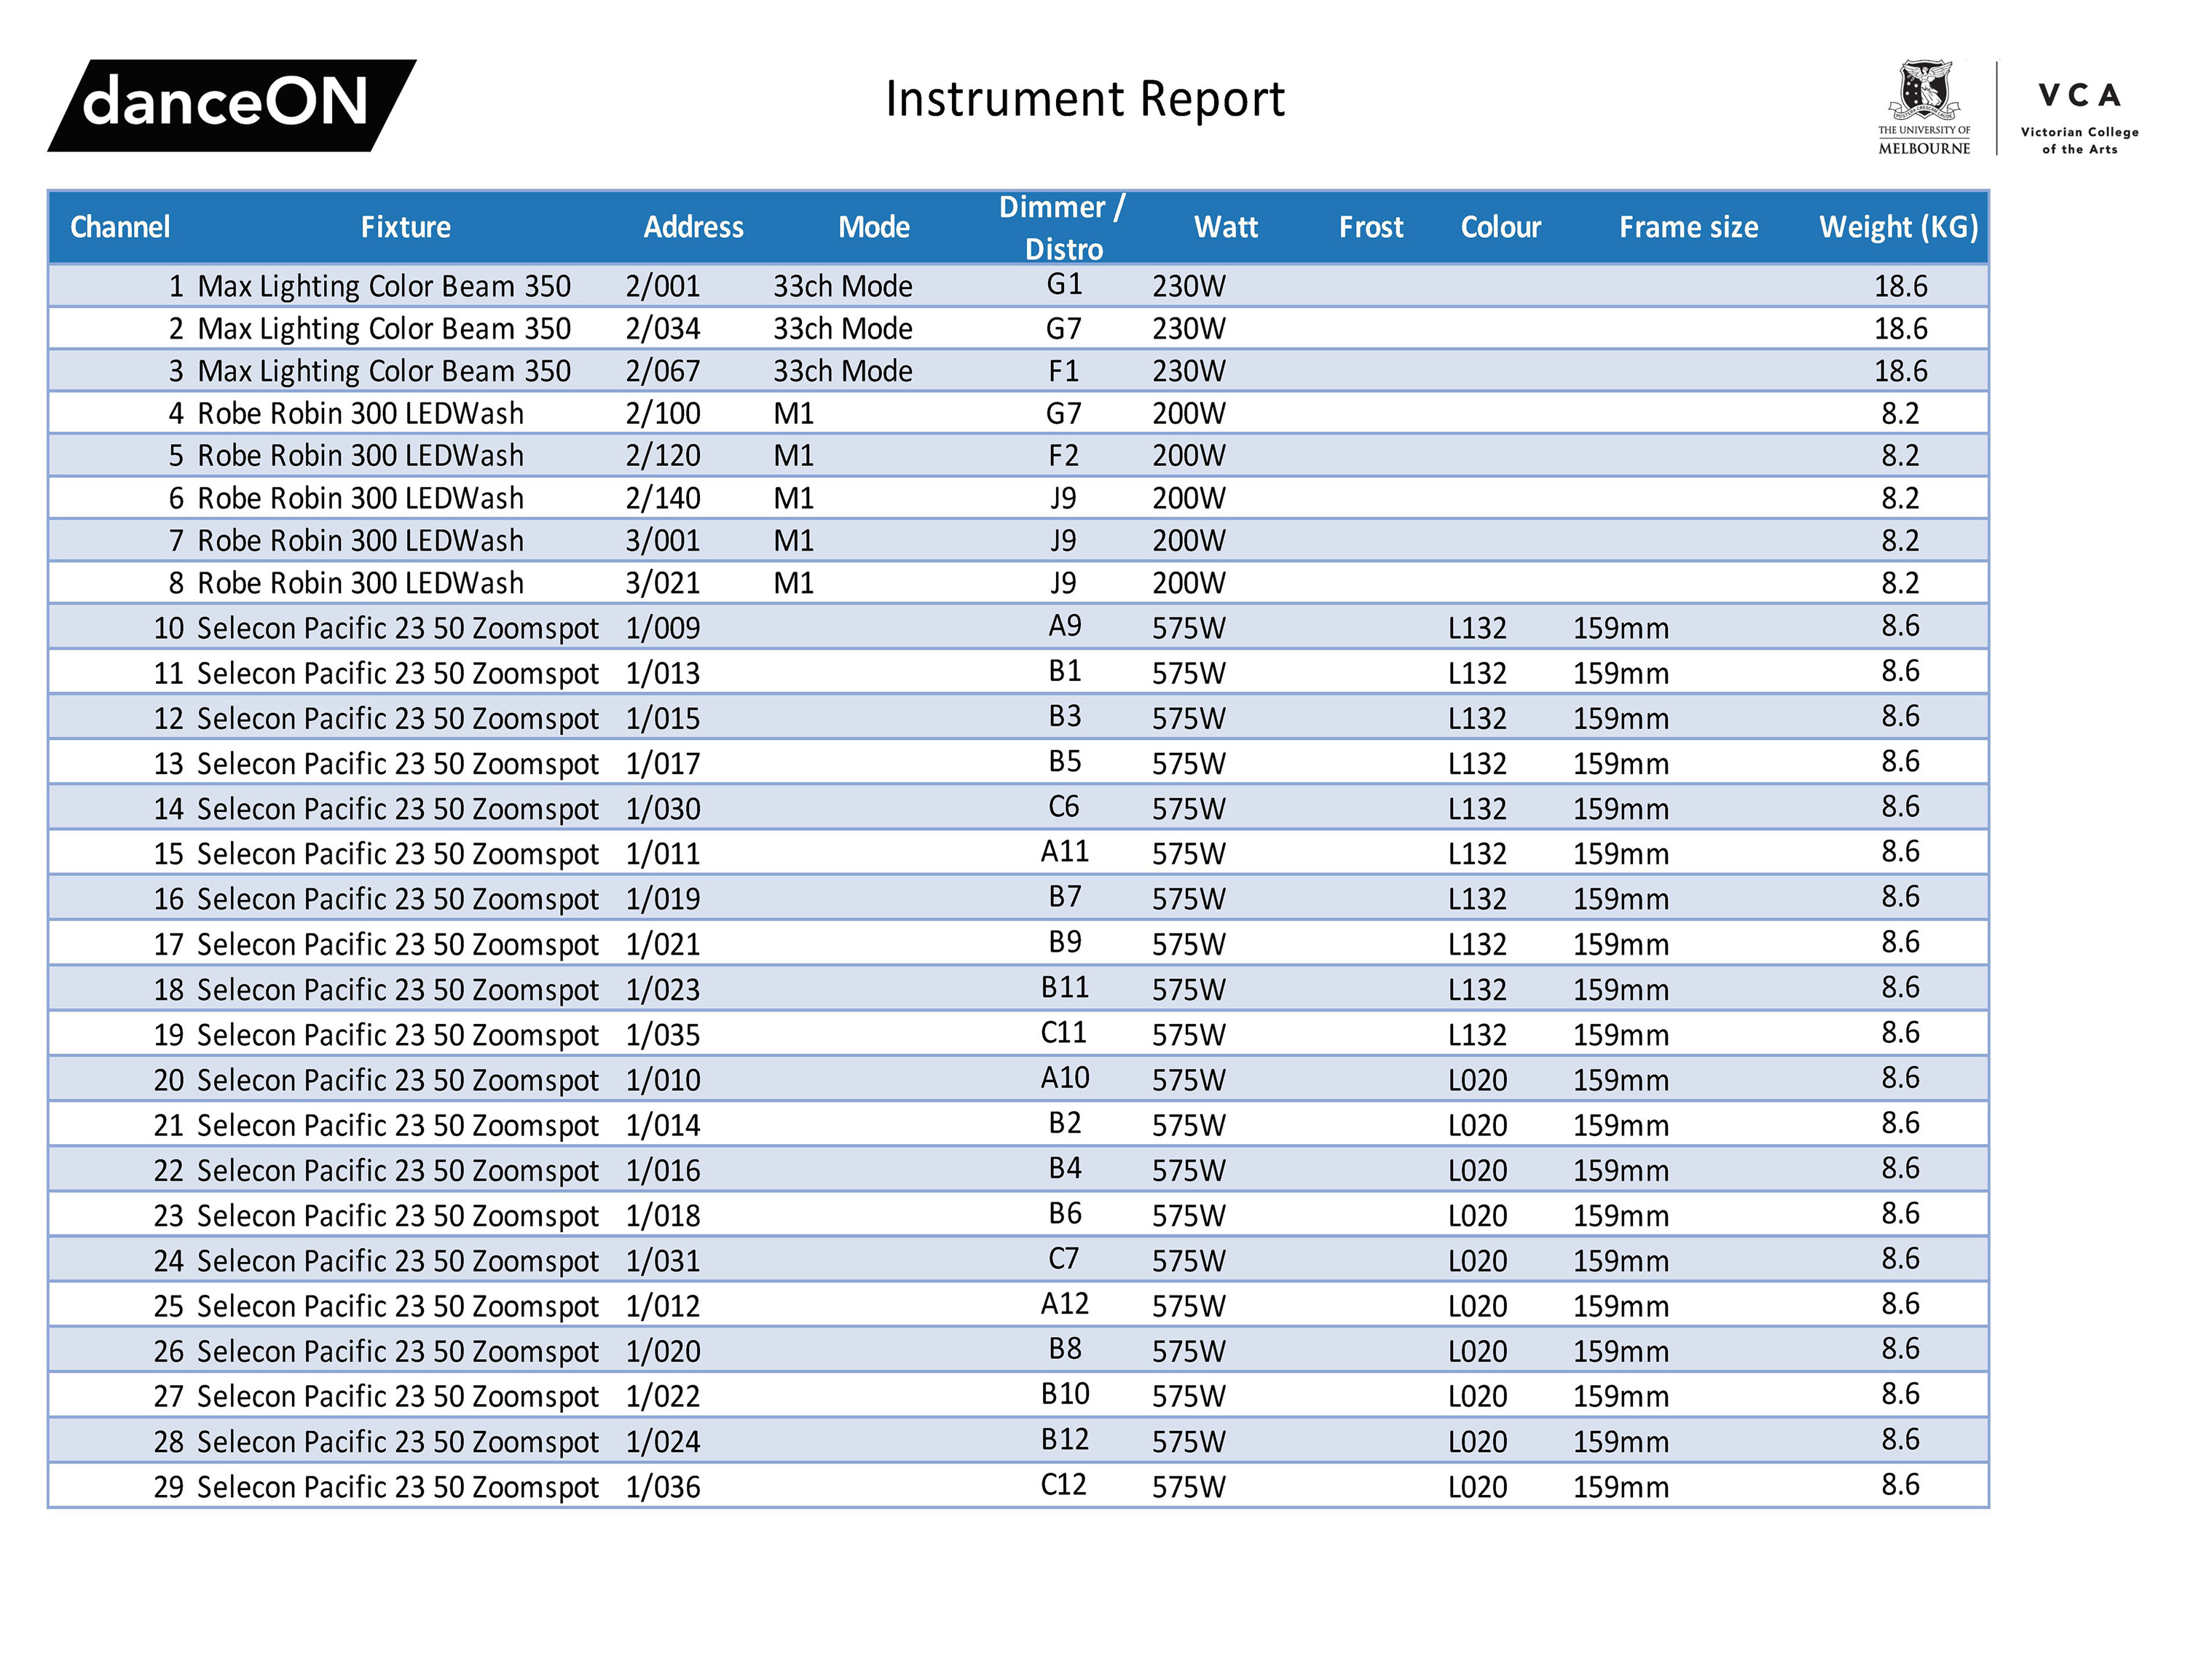Select address 3/021 in channel 8 row
The height and width of the screenshot is (1680, 2185).
click(x=662, y=583)
